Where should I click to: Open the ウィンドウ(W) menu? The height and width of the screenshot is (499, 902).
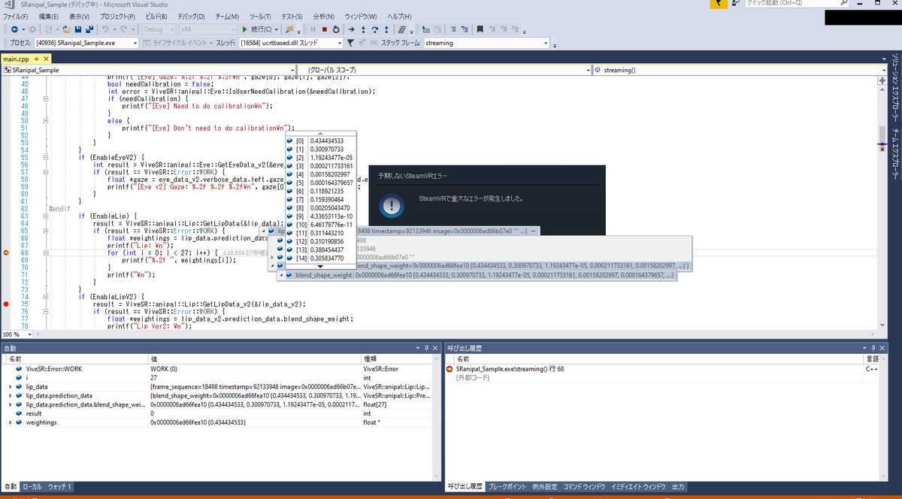click(x=362, y=16)
